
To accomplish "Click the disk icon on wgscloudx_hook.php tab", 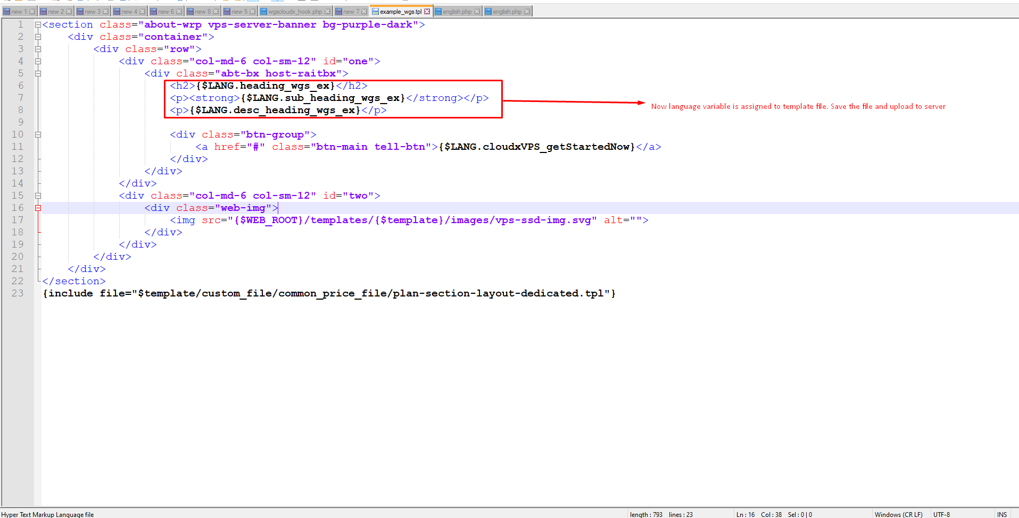I will [x=263, y=12].
